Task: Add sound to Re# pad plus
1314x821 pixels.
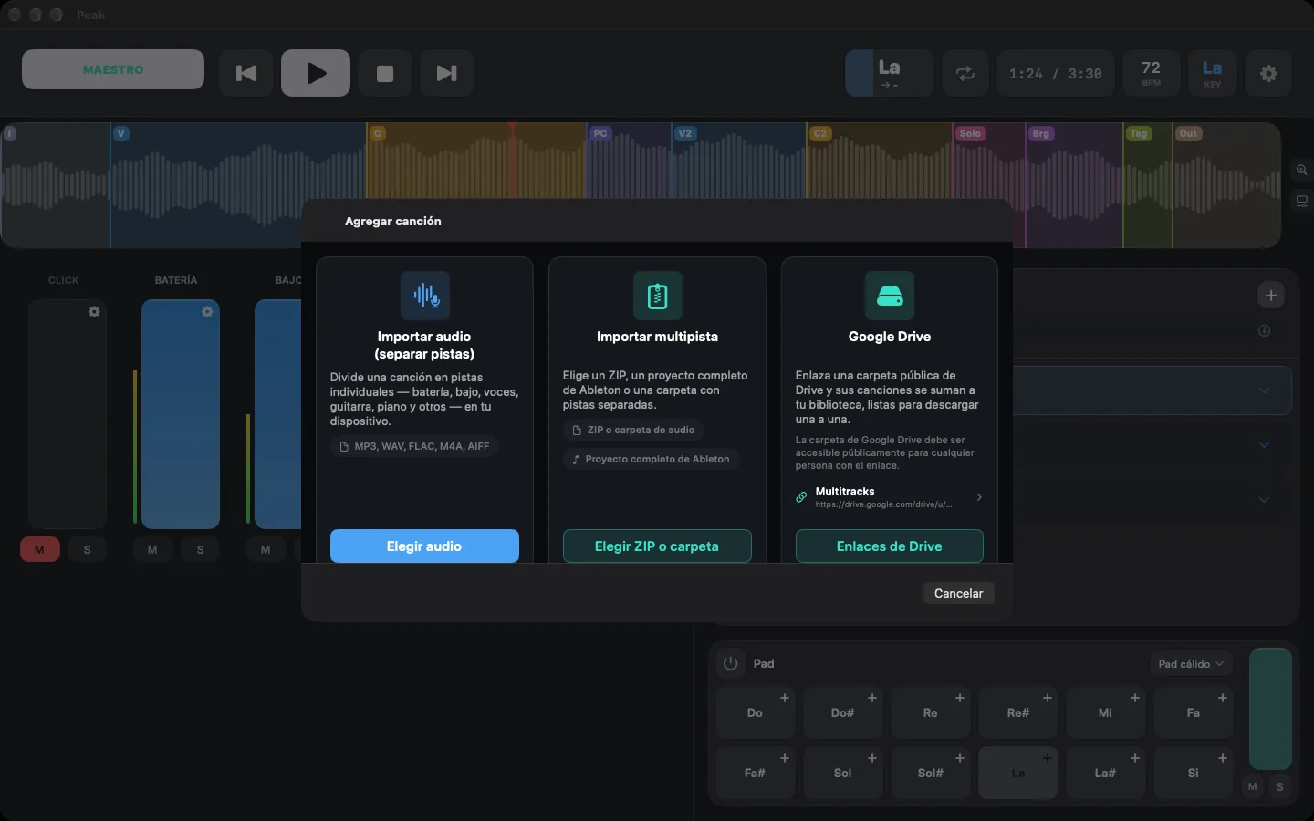Action: click(x=1048, y=698)
